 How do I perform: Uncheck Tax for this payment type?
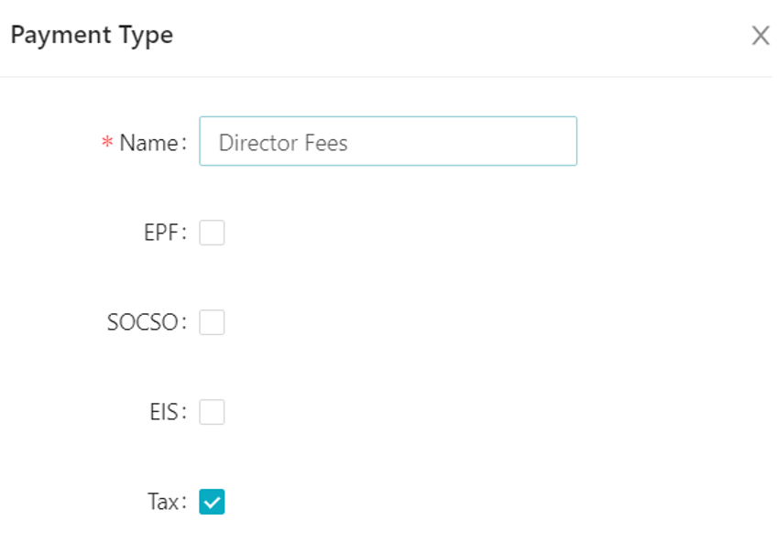coord(212,502)
